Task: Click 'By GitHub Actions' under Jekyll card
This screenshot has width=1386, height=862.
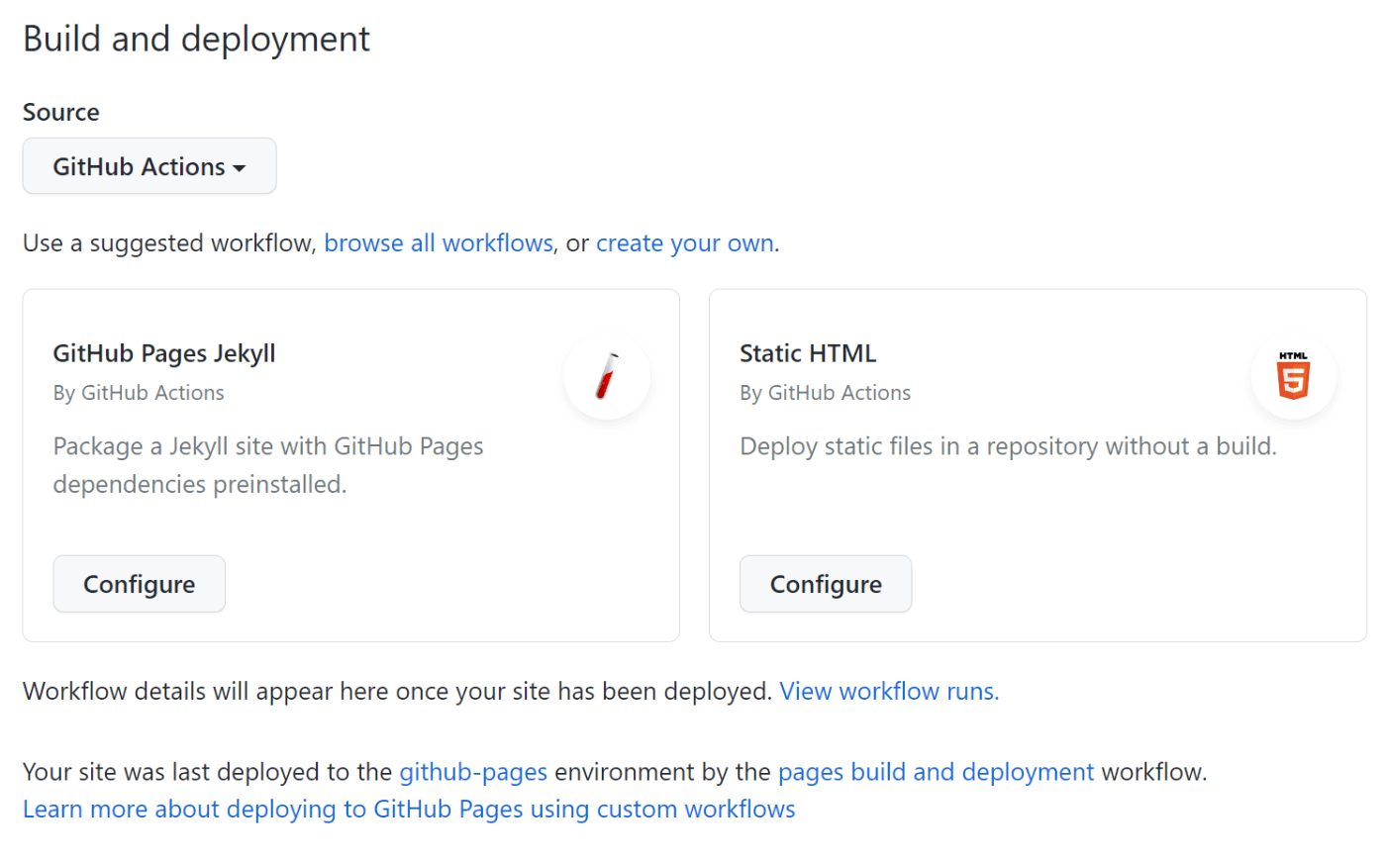Action: tap(139, 393)
